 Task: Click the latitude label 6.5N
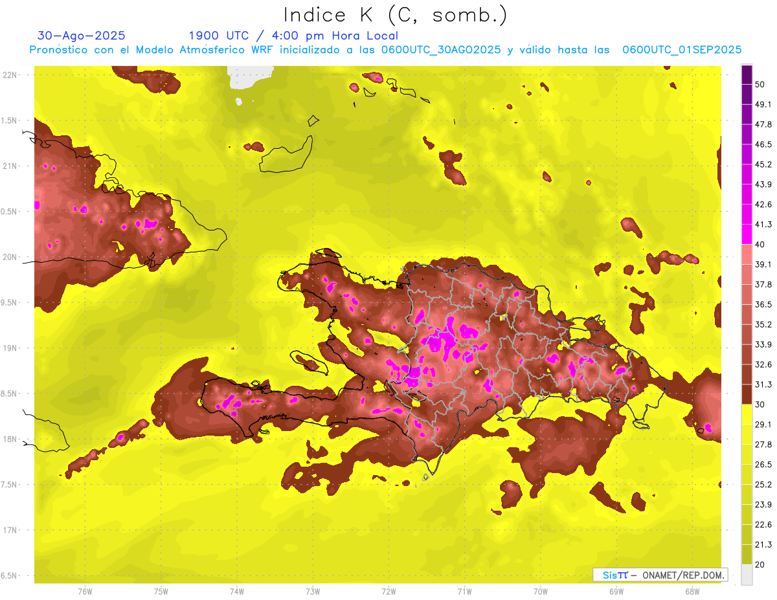click(x=10, y=575)
